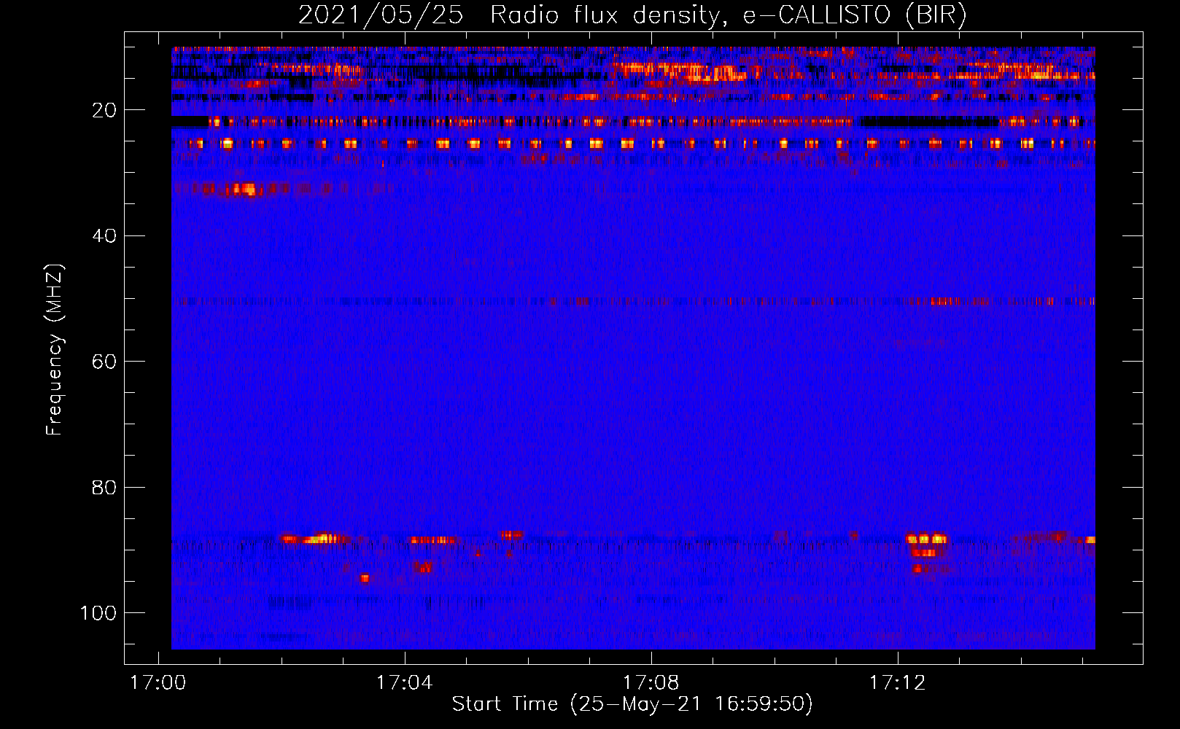Click the '100' frequency tick label
The width and height of the screenshot is (1180, 729).
pyautogui.click(x=98, y=613)
